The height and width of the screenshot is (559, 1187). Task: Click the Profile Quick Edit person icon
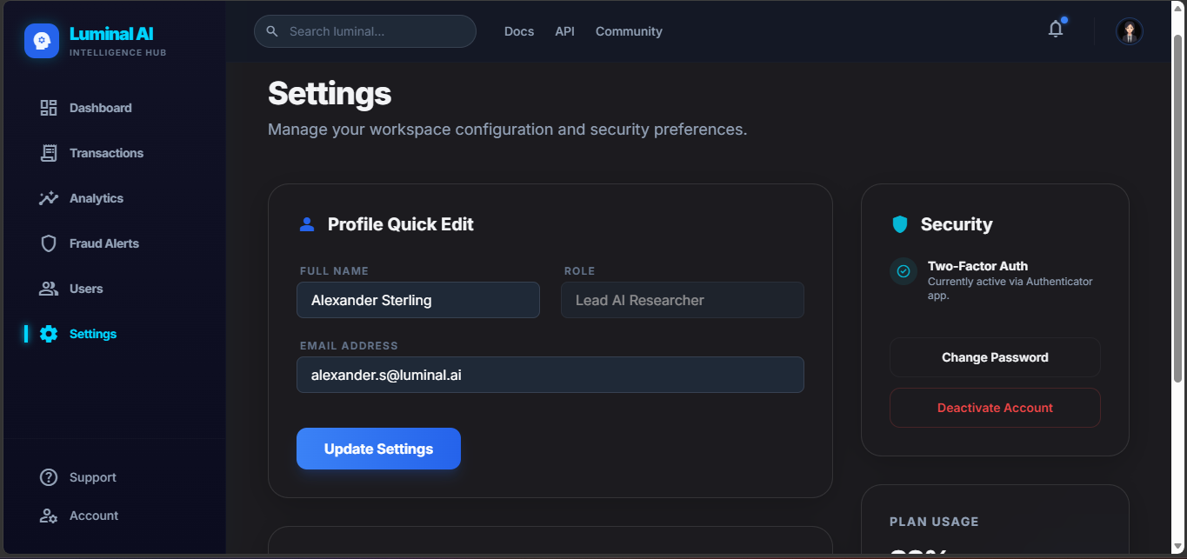tap(307, 224)
